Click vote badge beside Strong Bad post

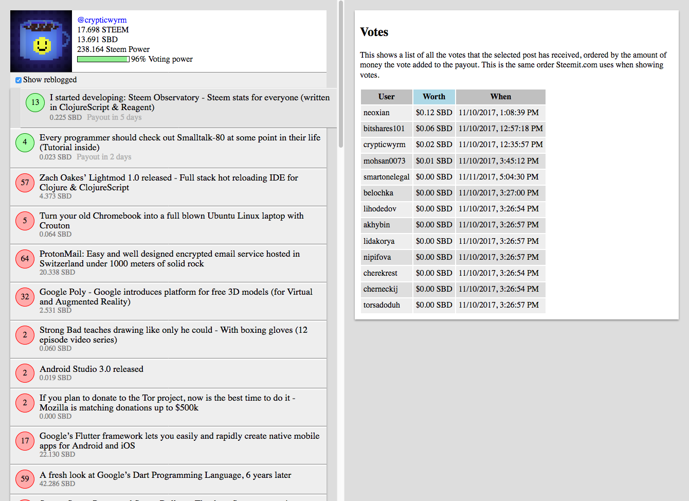coord(25,335)
